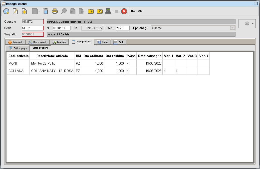Open the folder search icon
Viewport: 260px width, 169px height.
99,11
